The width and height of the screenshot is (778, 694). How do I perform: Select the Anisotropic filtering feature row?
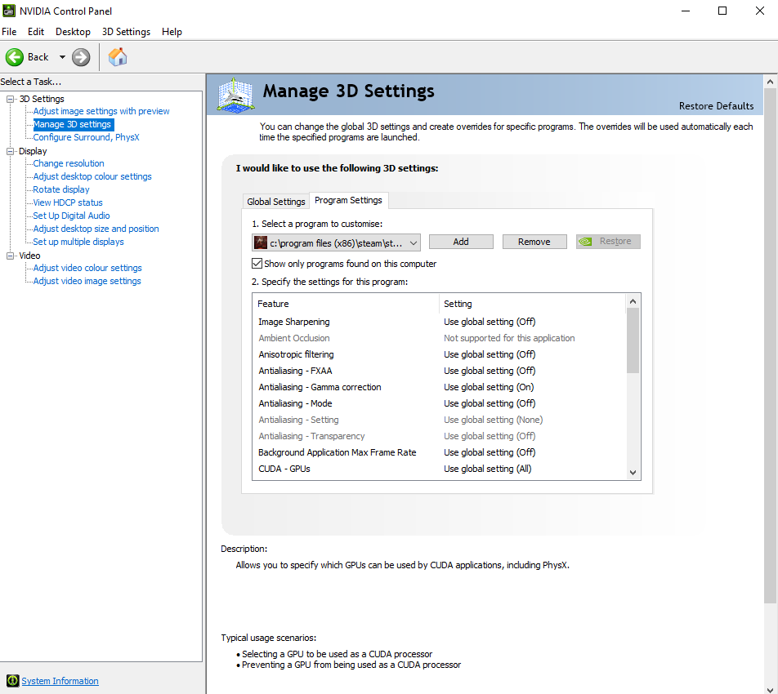pyautogui.click(x=439, y=354)
